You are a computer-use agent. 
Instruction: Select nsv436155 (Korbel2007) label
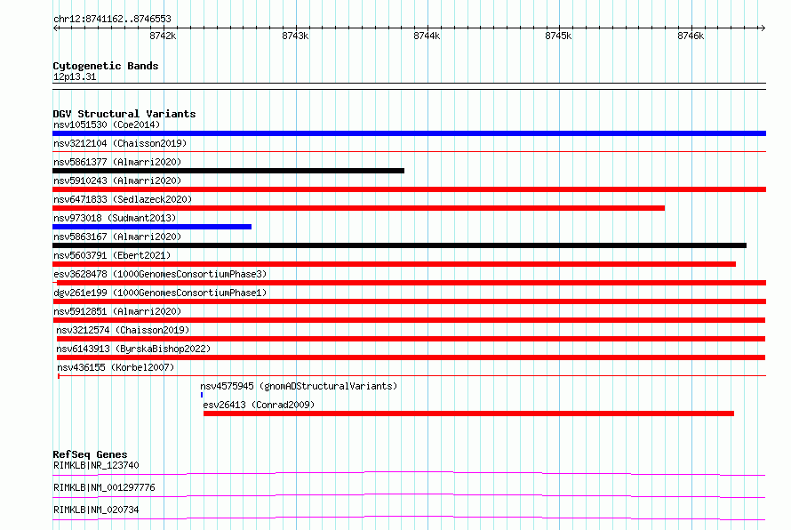point(116,367)
